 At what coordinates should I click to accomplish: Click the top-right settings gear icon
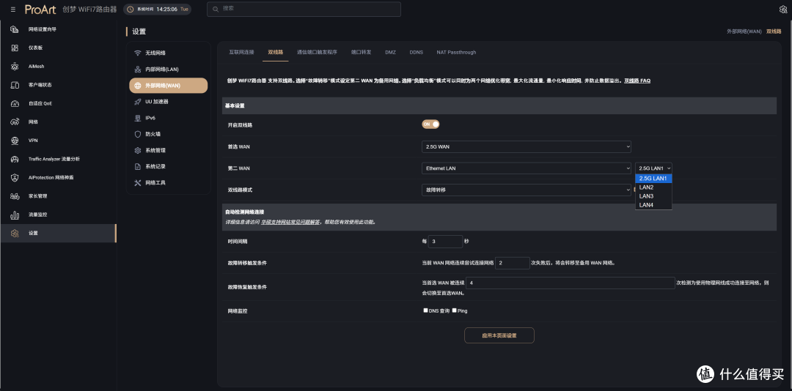[x=783, y=9]
